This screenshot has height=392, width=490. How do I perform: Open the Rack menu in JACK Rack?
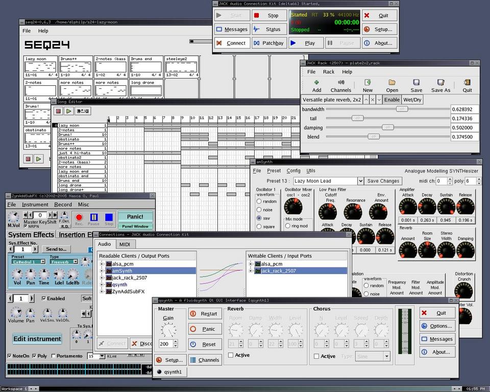tap(328, 72)
